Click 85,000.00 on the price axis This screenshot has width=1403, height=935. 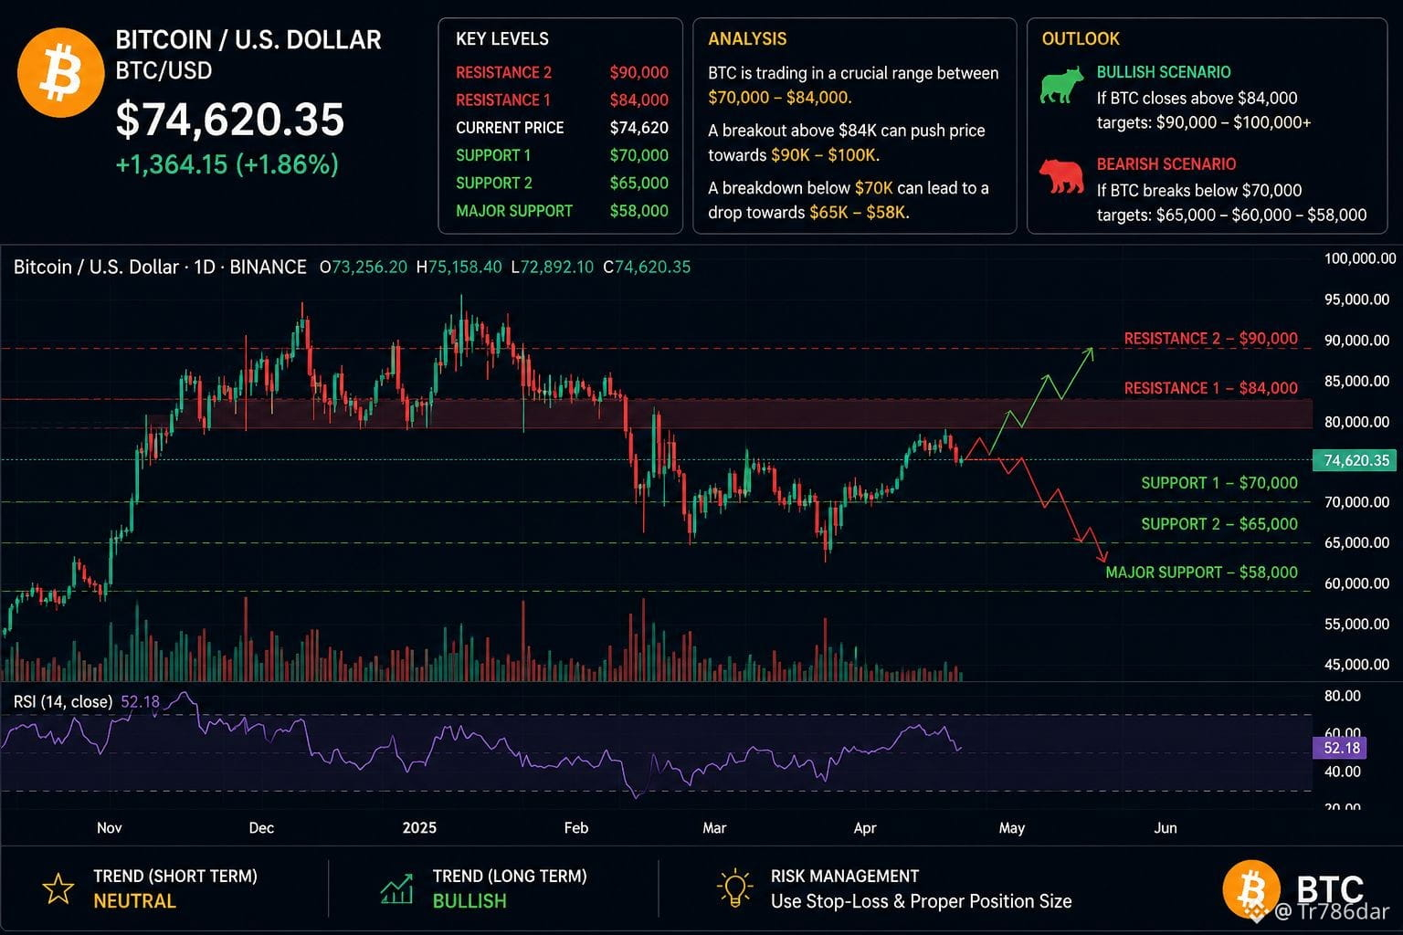(x=1356, y=381)
